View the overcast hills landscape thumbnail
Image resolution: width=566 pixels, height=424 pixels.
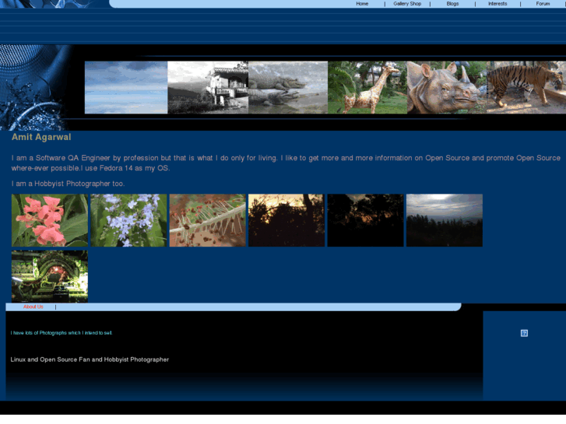[x=445, y=220]
